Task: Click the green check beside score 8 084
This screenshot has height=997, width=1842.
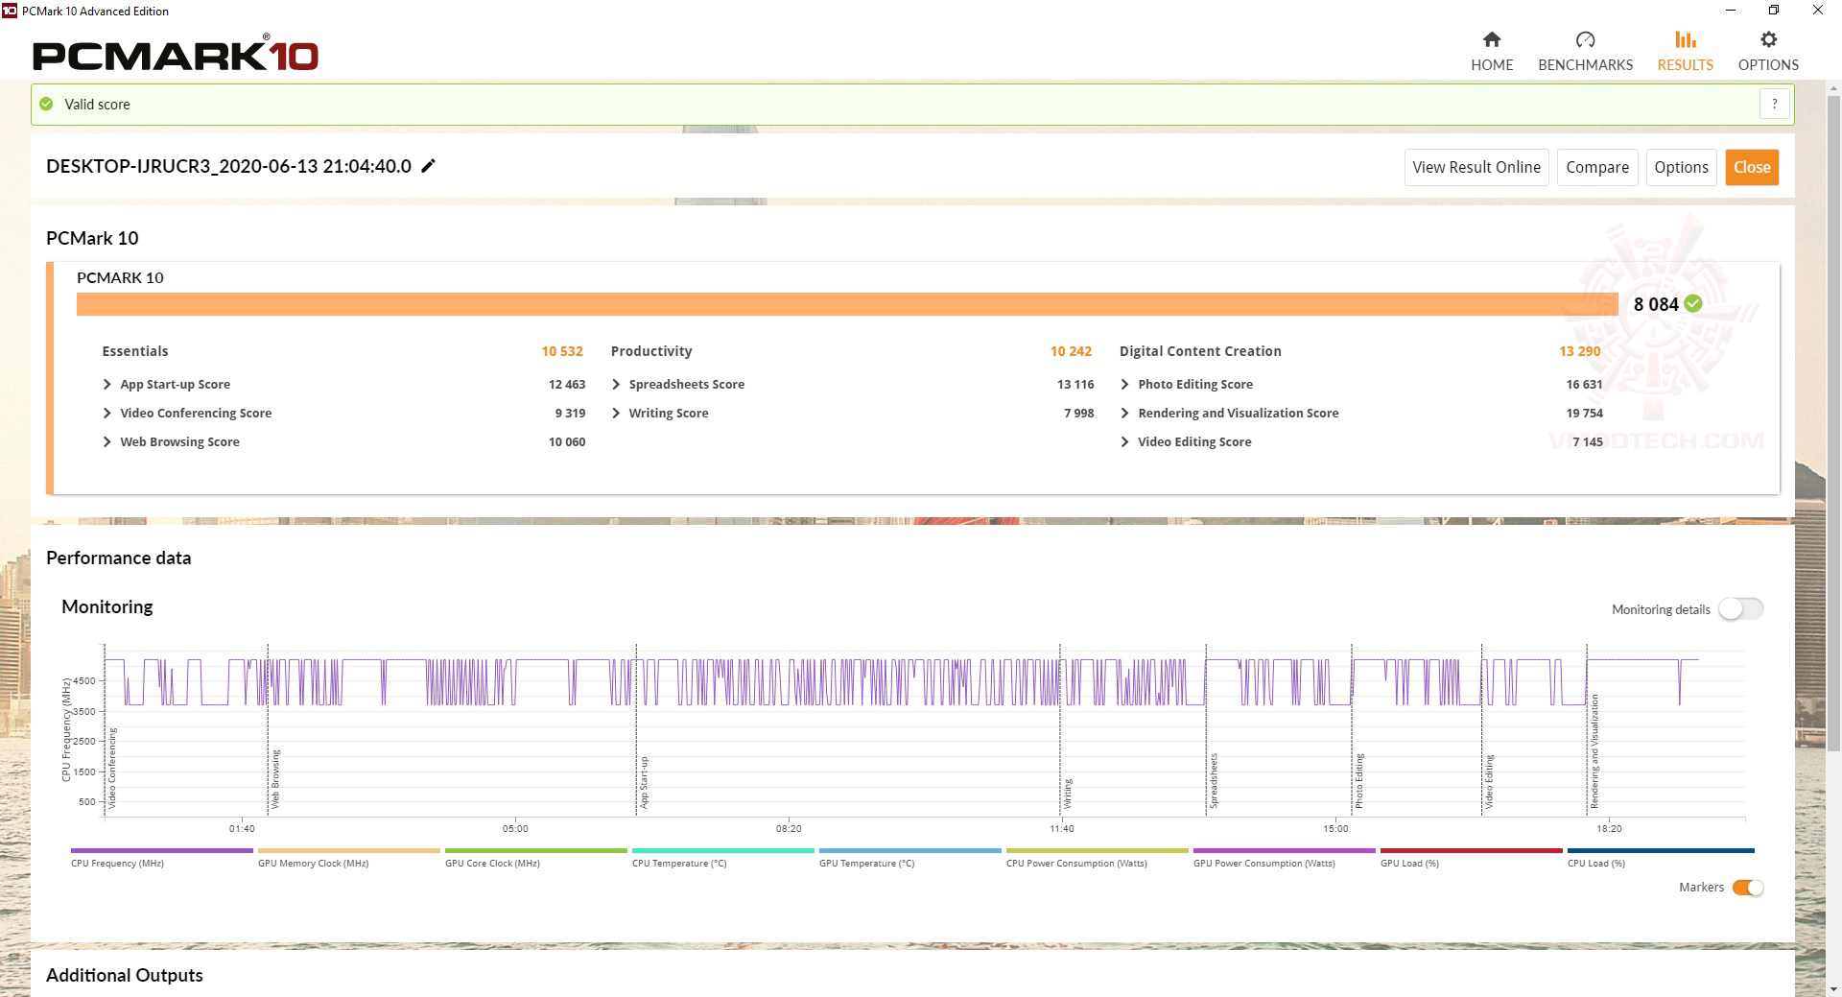Action: click(1693, 304)
